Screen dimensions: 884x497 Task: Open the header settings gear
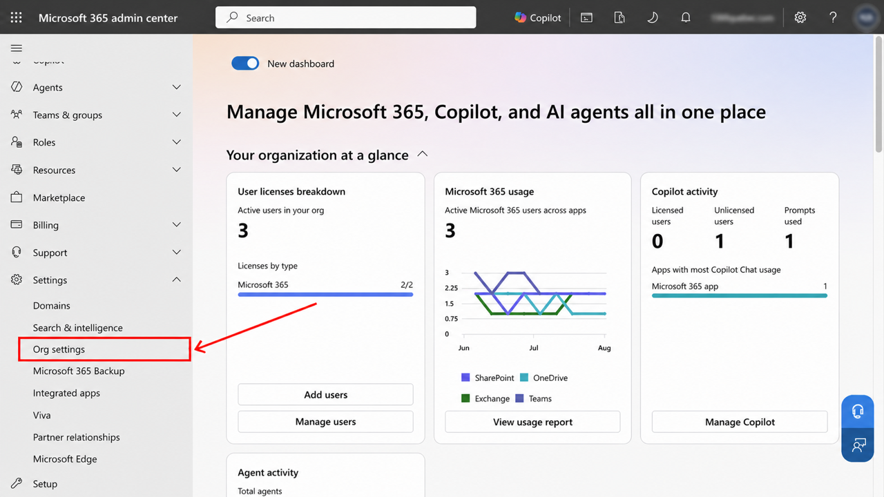tap(800, 18)
